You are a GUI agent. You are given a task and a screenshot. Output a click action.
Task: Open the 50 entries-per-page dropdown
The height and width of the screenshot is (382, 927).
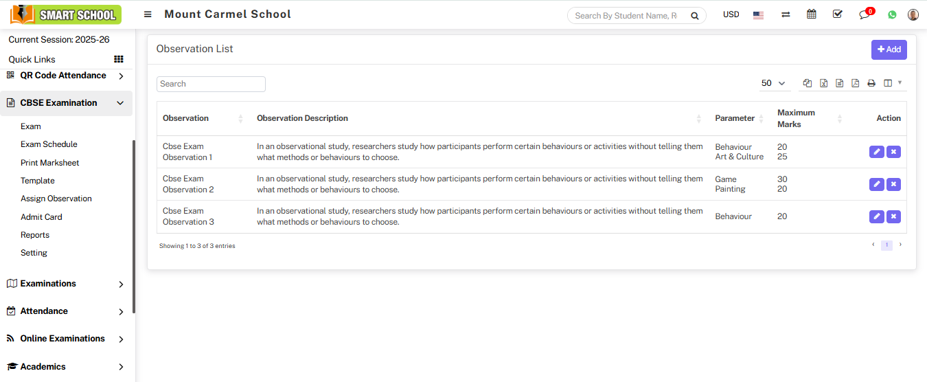(x=773, y=83)
